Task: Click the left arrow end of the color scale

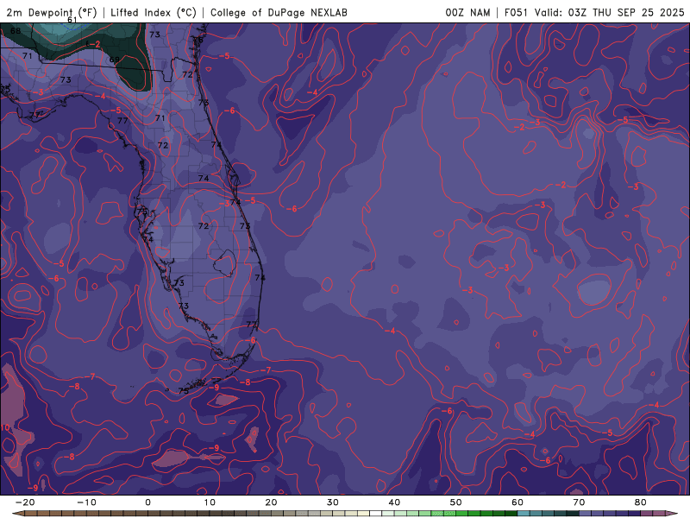Action: 17,514
